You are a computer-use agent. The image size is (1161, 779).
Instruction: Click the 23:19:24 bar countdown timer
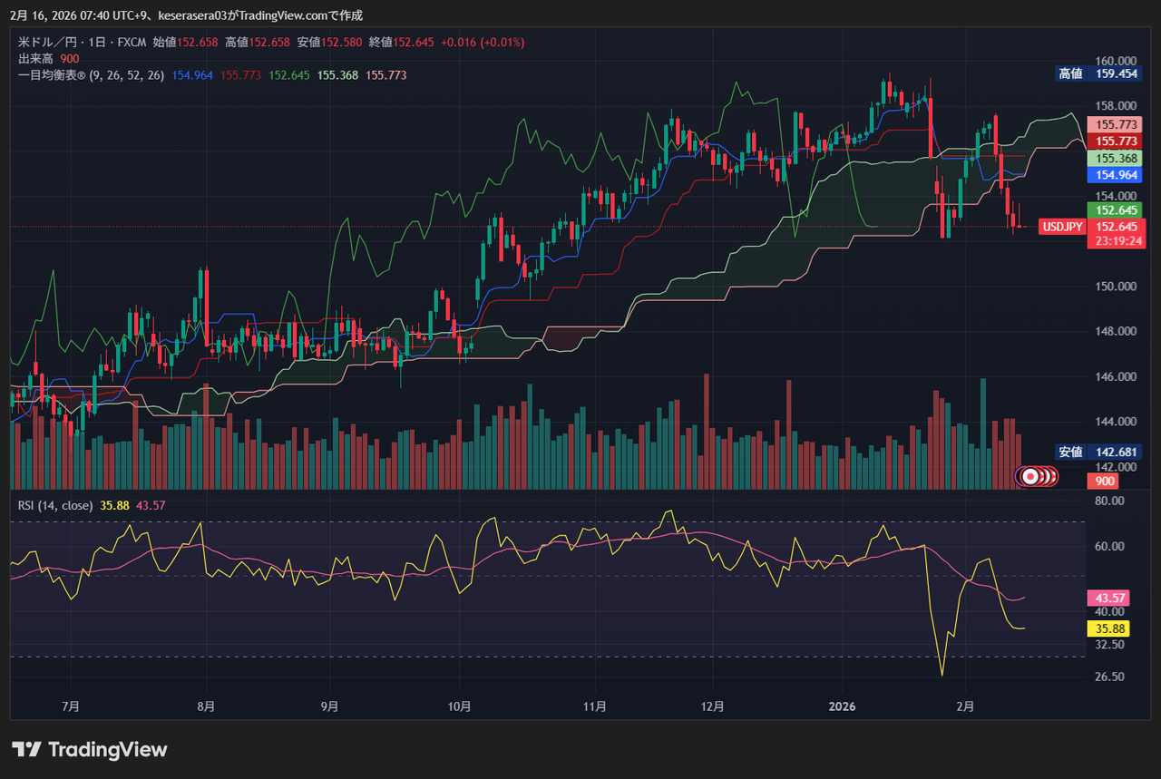pos(1117,241)
